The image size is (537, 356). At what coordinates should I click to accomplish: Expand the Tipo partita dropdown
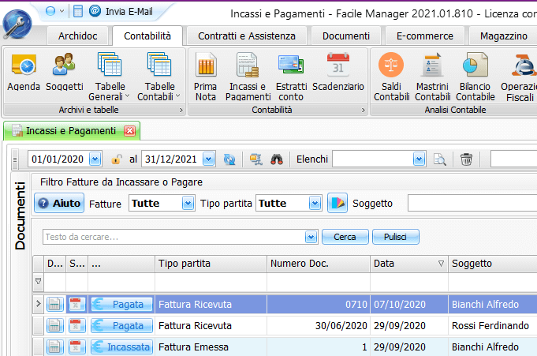point(315,203)
